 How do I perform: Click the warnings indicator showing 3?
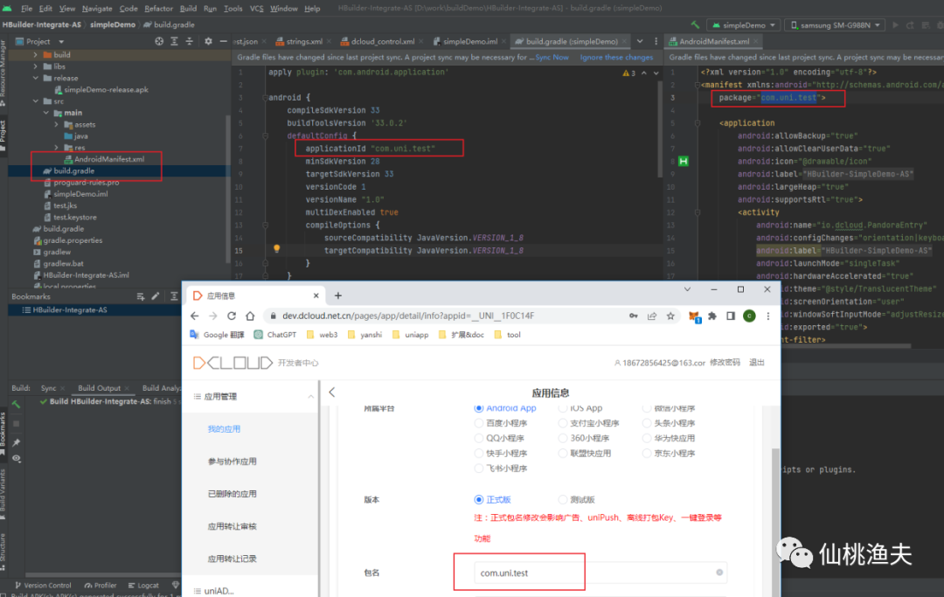tap(629, 73)
